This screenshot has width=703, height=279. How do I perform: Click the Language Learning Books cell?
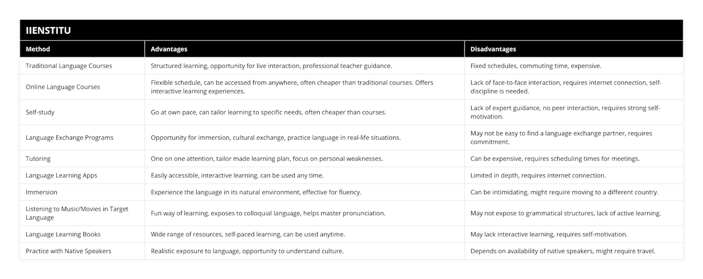[63, 234]
